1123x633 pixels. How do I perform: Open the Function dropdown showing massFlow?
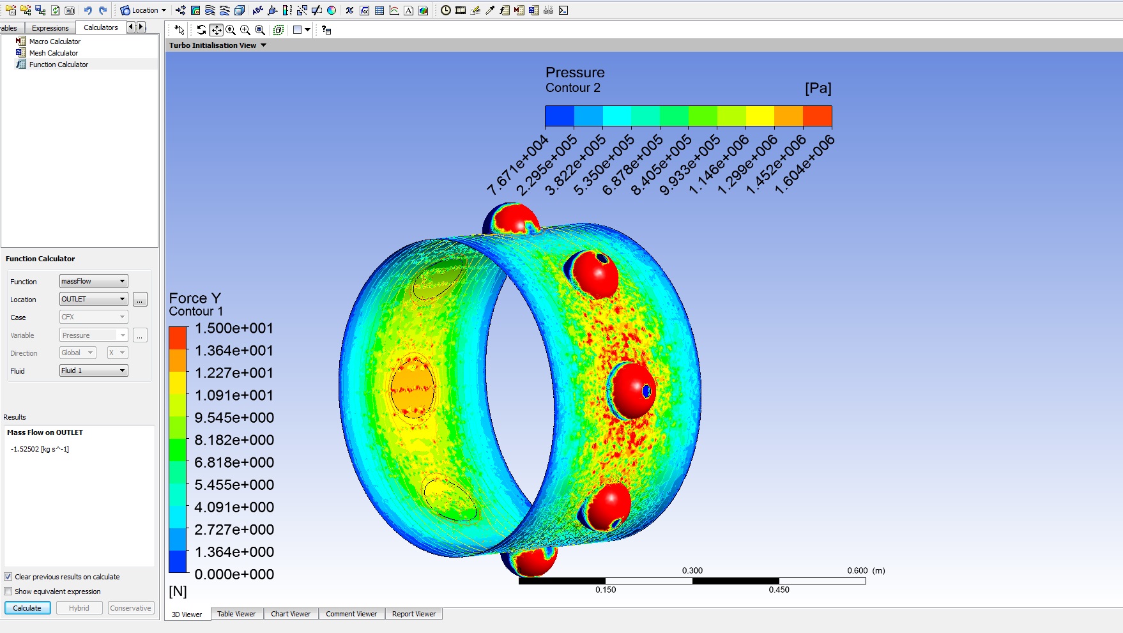click(93, 281)
